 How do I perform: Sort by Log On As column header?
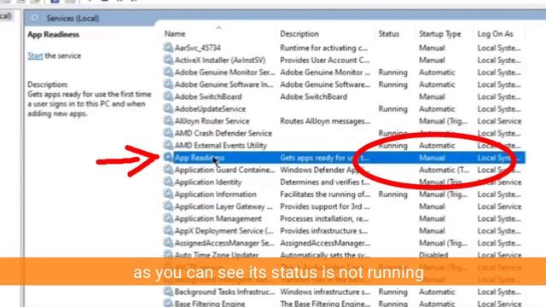pyautogui.click(x=495, y=34)
